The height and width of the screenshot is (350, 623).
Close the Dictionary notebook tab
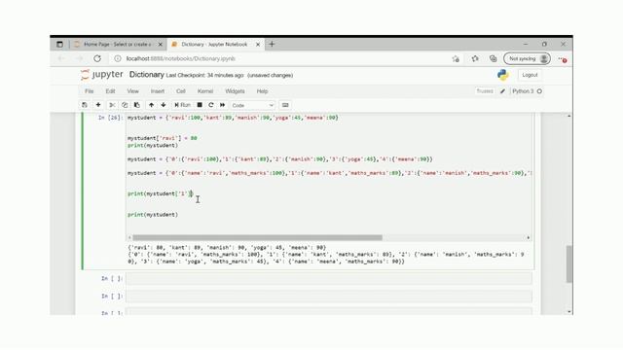[x=257, y=45]
